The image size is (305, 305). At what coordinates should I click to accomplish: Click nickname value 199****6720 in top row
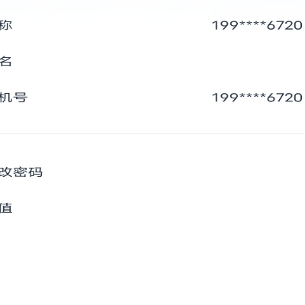click(257, 25)
